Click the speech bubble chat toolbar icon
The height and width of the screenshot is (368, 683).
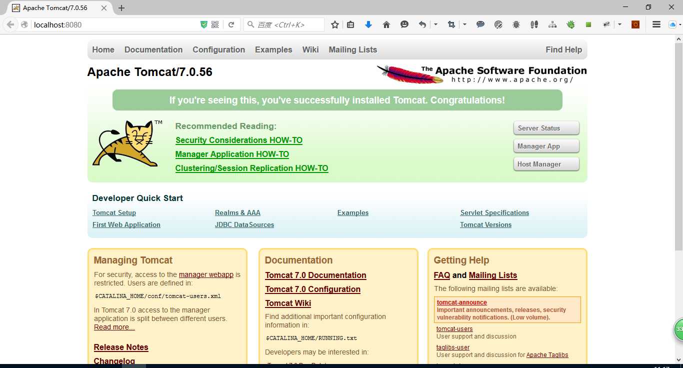coord(480,24)
